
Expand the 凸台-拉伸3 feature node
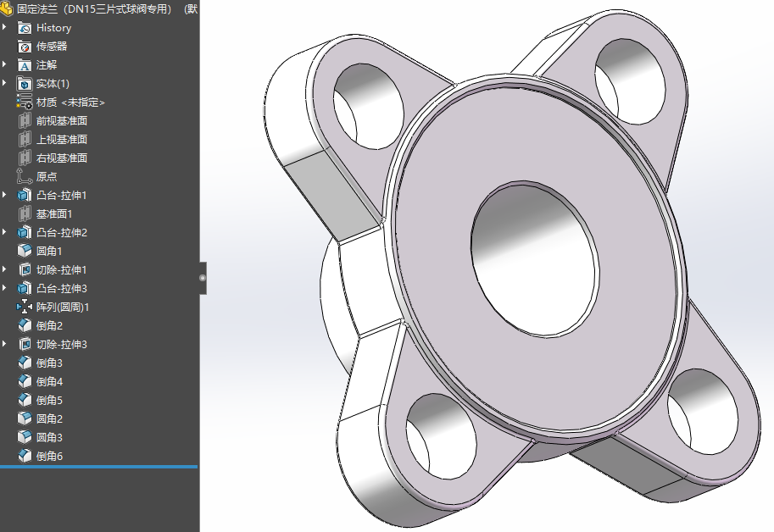coord(4,287)
